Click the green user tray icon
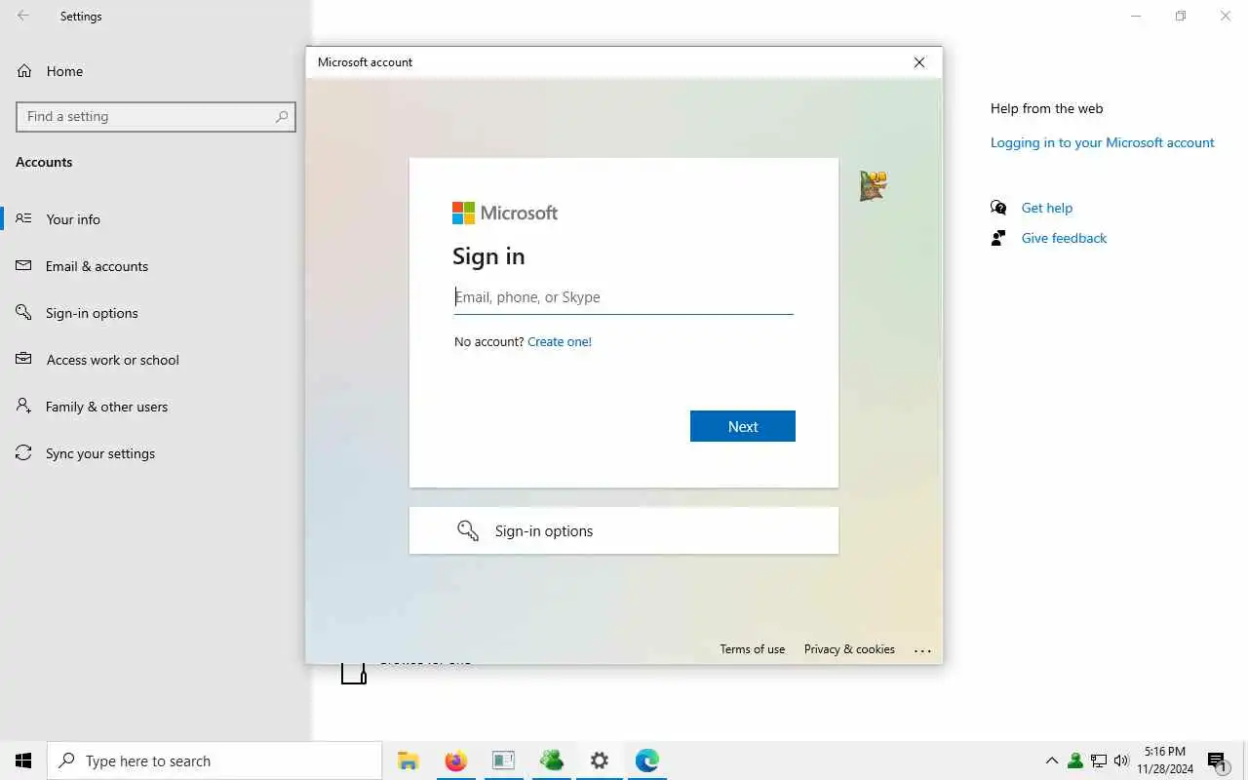Image resolution: width=1248 pixels, height=780 pixels. coord(1075,760)
